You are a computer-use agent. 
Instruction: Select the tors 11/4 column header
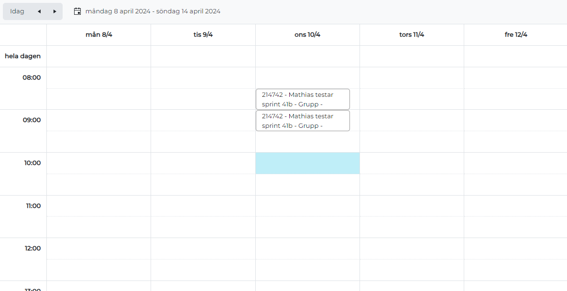[412, 35]
